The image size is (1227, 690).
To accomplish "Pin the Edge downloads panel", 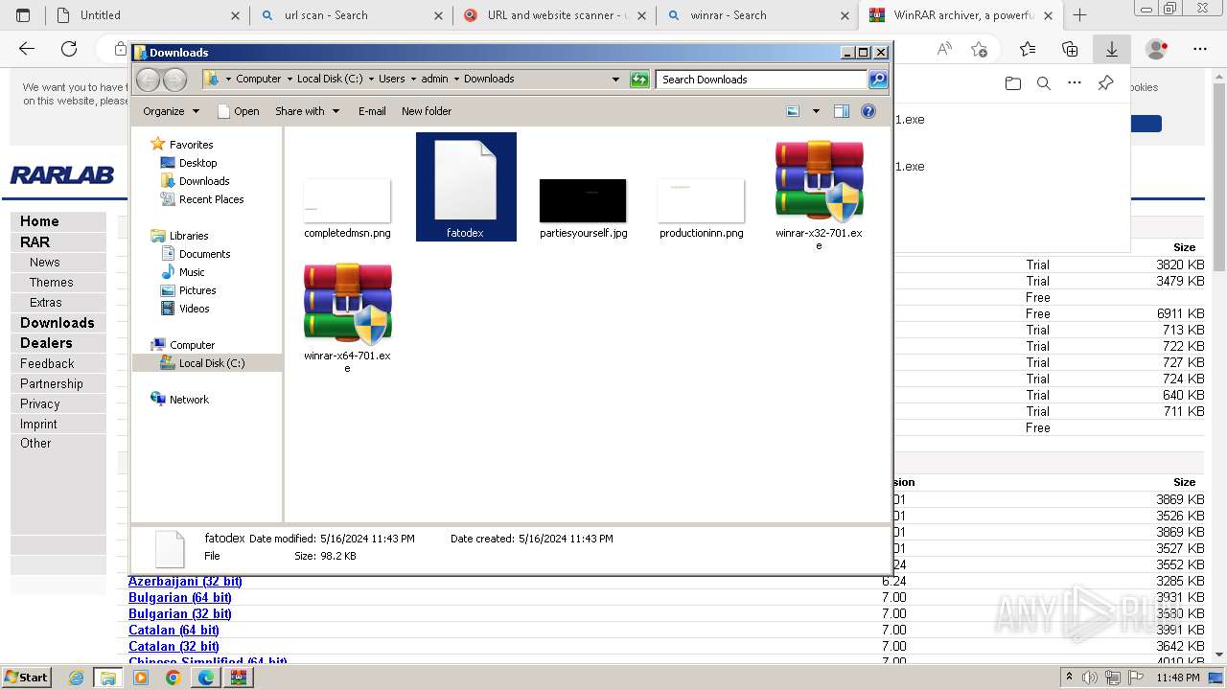I will coord(1105,84).
